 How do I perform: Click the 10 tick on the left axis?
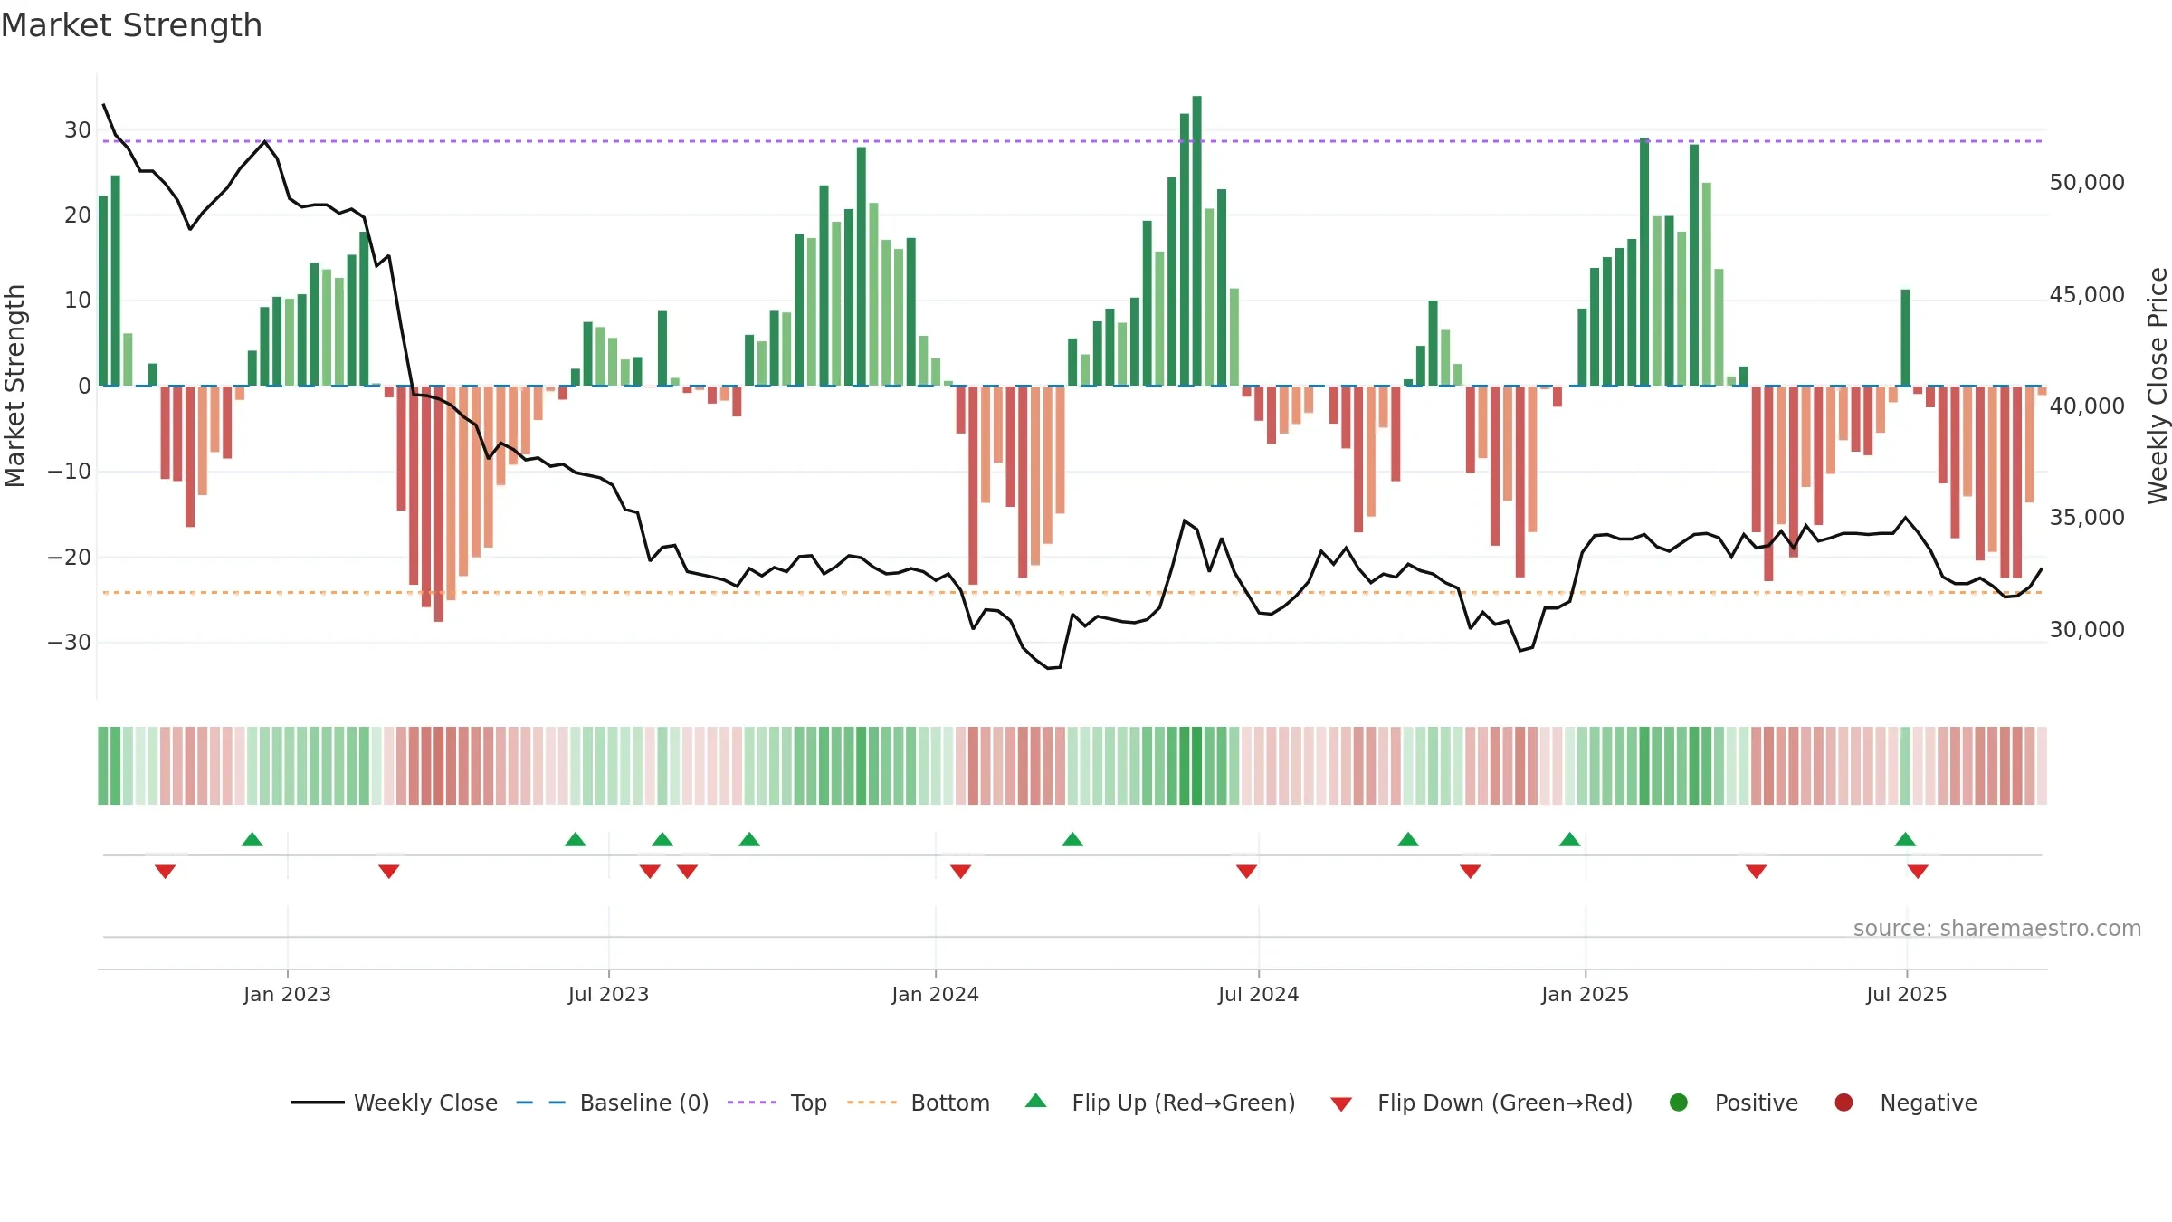click(x=77, y=301)
